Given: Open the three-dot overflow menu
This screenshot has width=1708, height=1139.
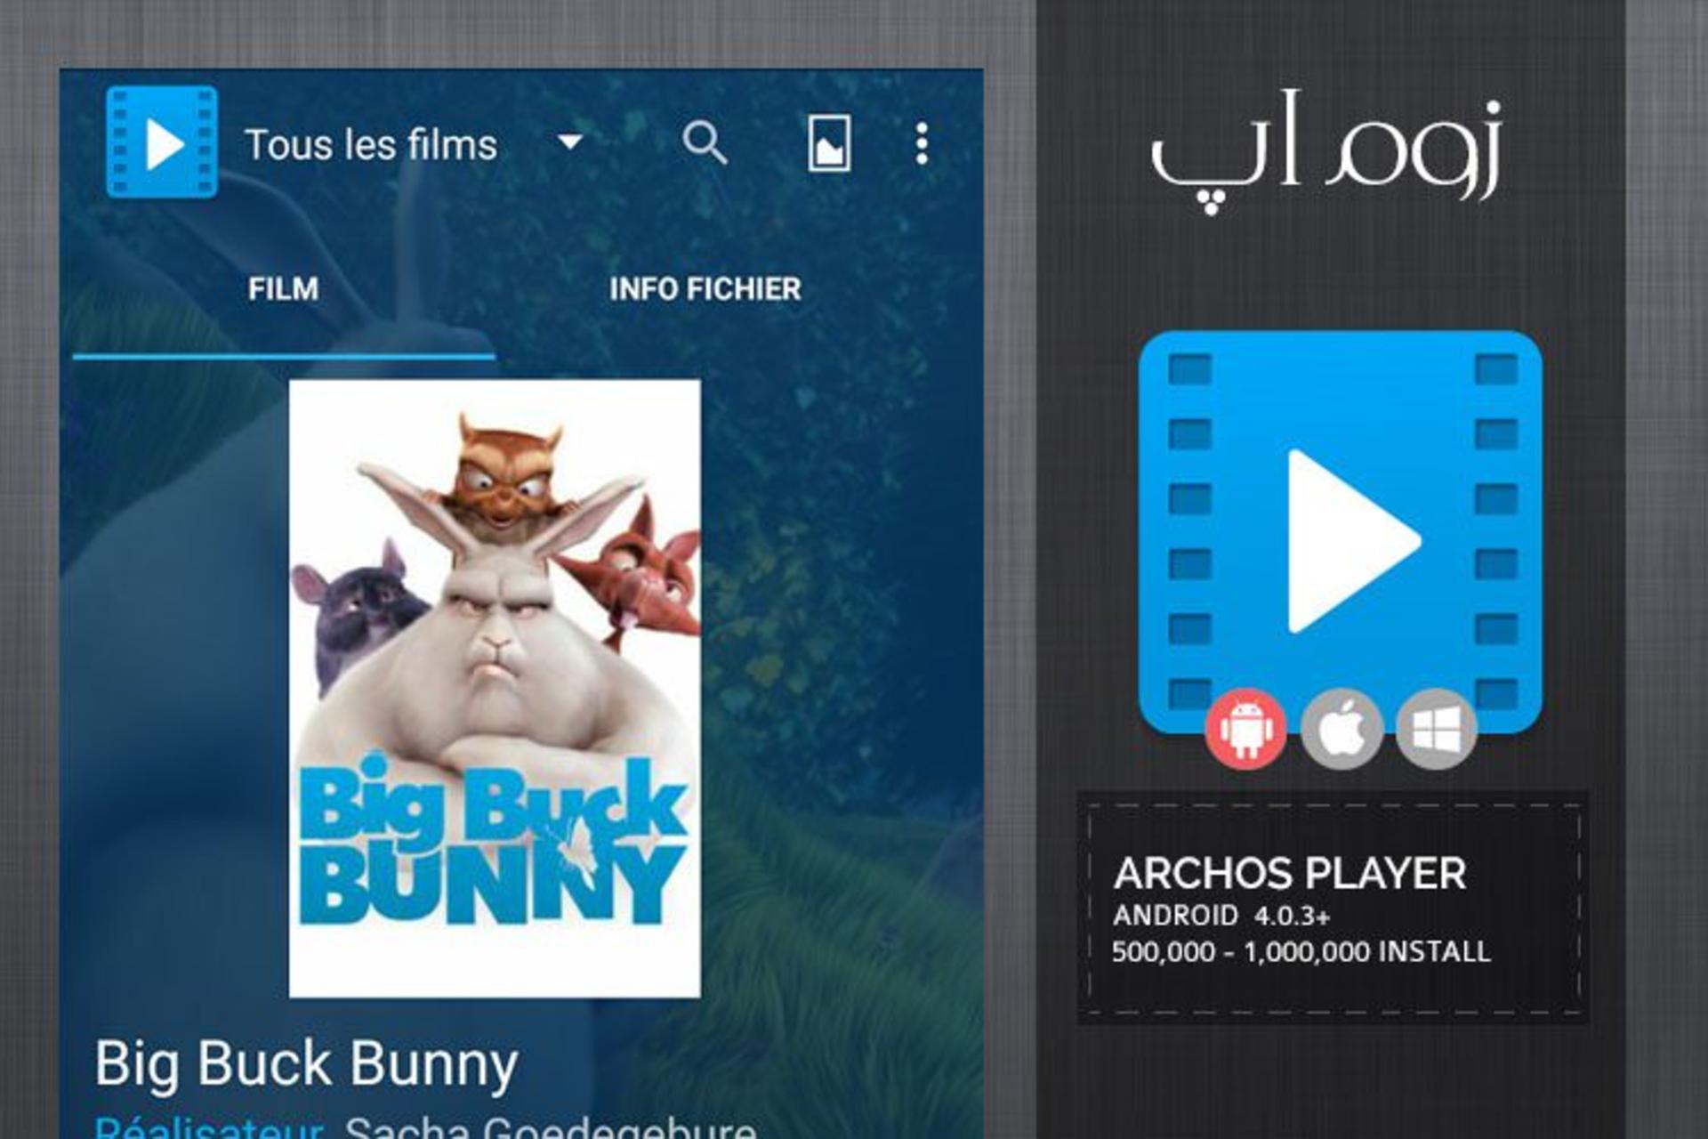Looking at the screenshot, I should point(922,143).
